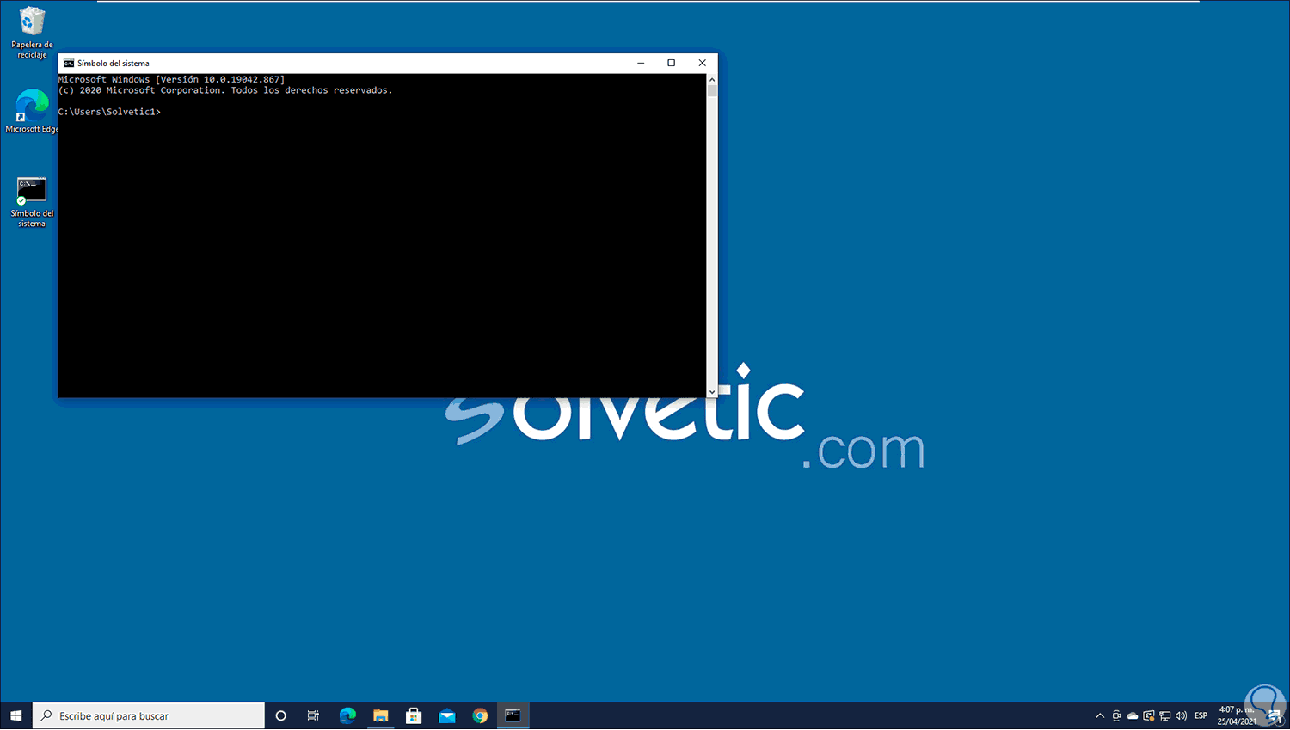Select the Símbolo del sistema desktop shortcut

pos(32,202)
